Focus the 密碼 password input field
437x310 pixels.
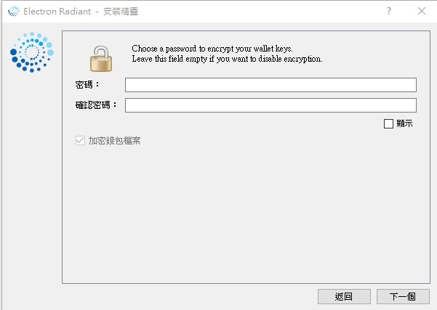(270, 85)
